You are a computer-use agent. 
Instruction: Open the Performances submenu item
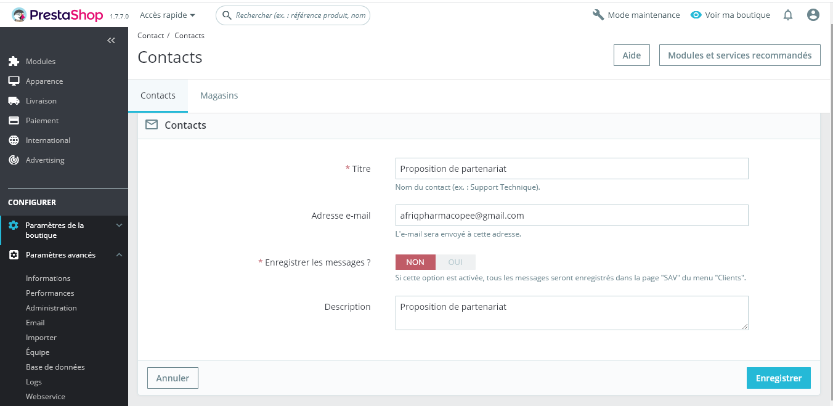(50, 293)
